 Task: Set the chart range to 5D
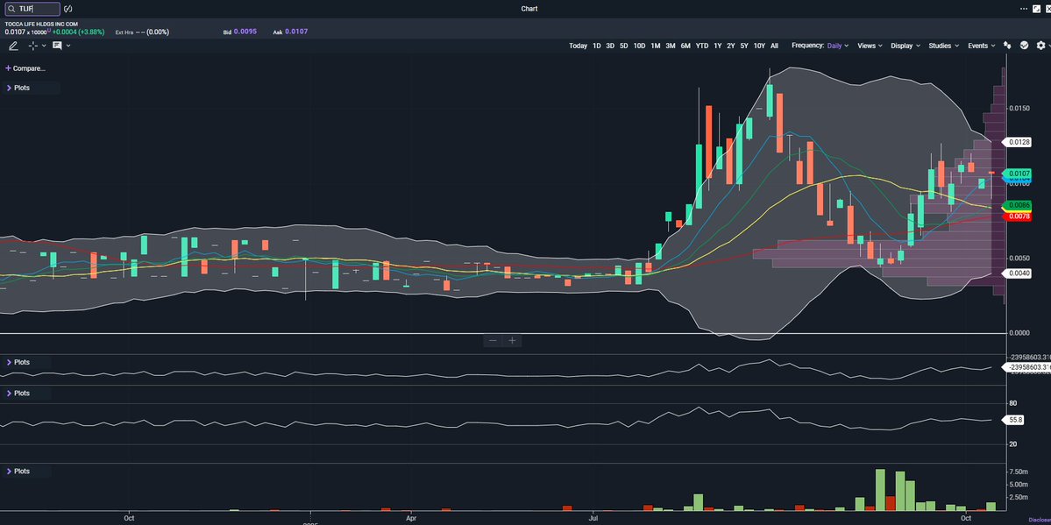click(623, 46)
